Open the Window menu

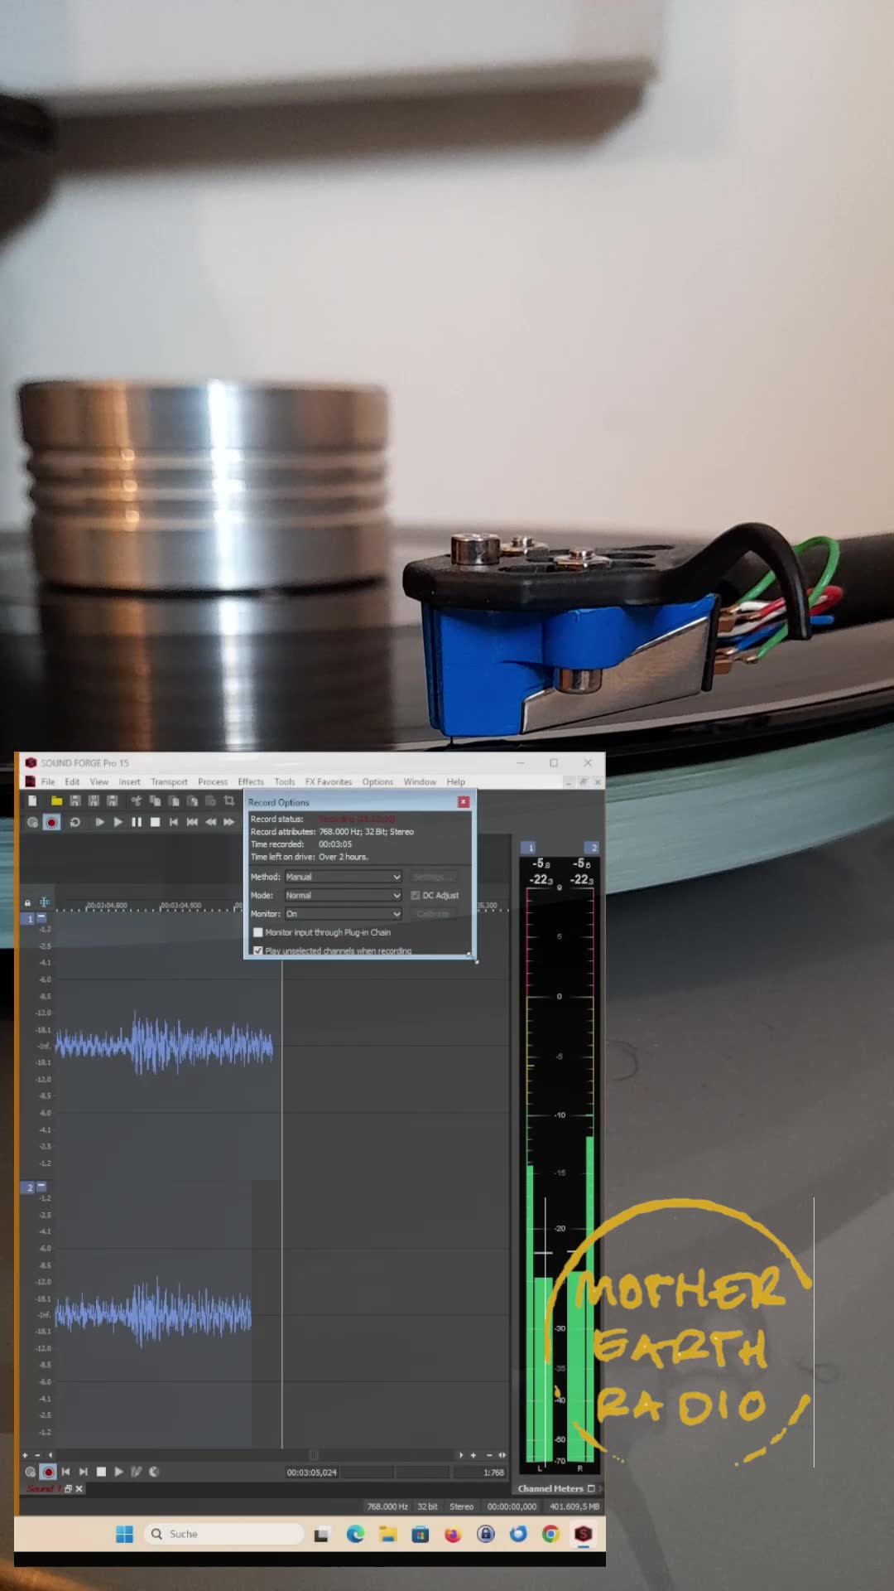tap(420, 781)
